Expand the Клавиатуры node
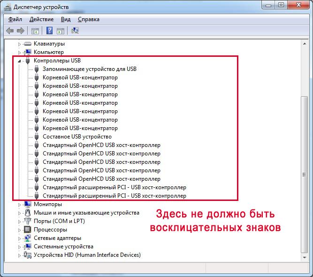This screenshot has width=313, height=277. 19,44
